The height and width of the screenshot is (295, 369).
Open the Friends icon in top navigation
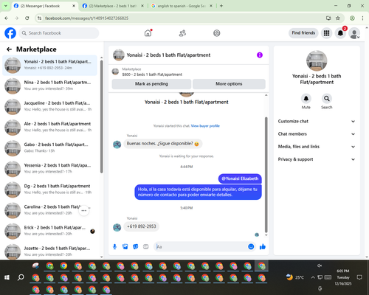[x=182, y=33]
